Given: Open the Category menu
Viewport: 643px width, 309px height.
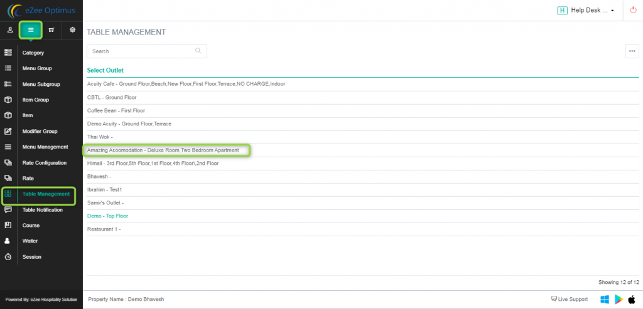Looking at the screenshot, I should [x=33, y=53].
